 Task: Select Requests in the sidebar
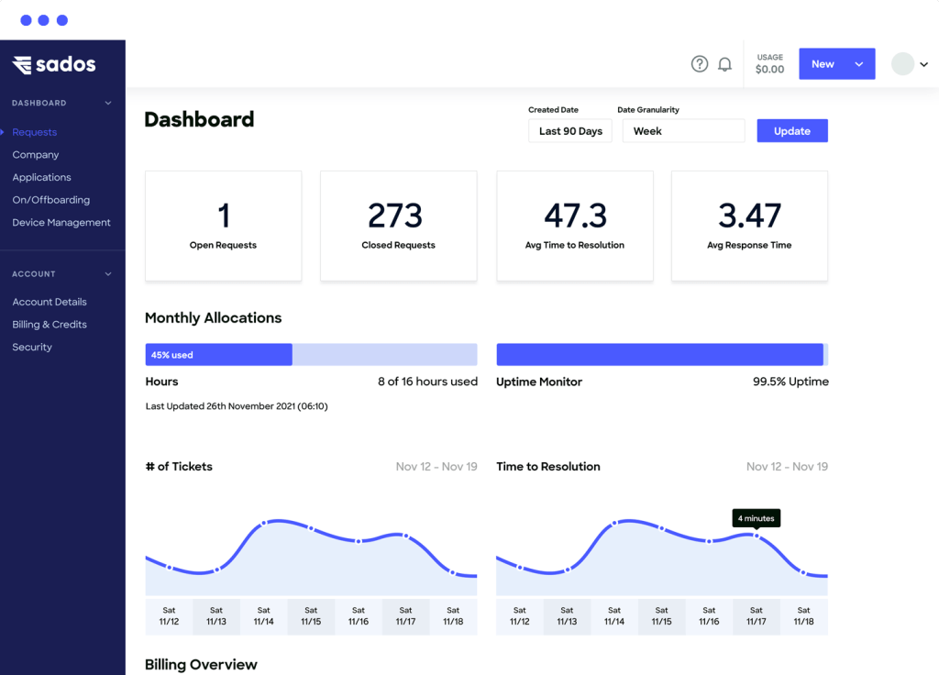point(35,132)
